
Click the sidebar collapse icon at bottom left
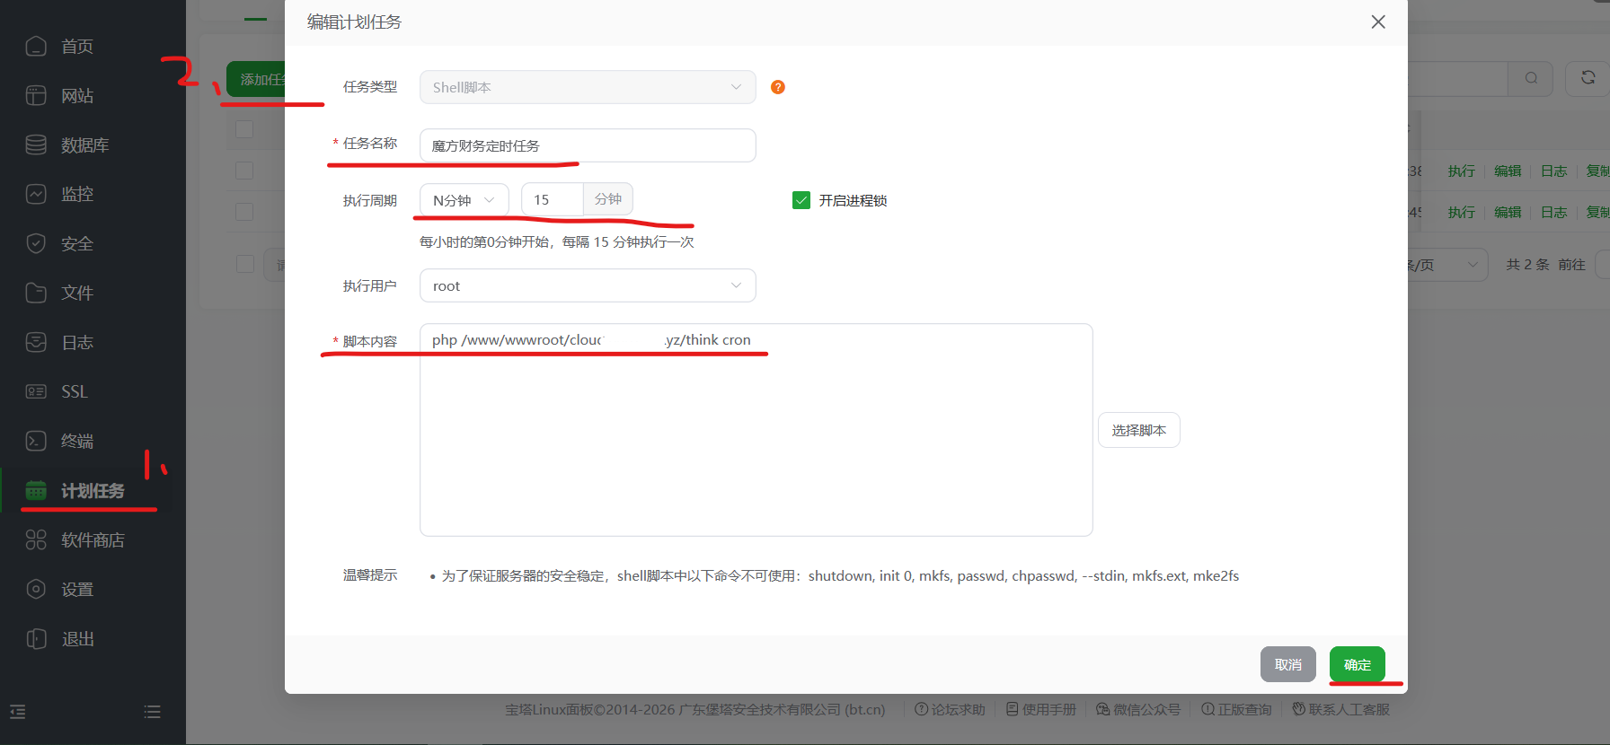tap(18, 712)
